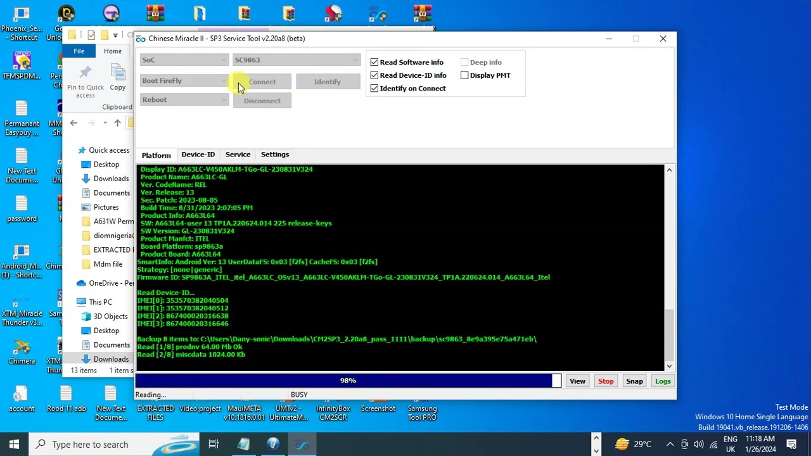This screenshot has width=811, height=456.
Task: Open the notepad-style app on the taskbar
Action: coord(243,444)
